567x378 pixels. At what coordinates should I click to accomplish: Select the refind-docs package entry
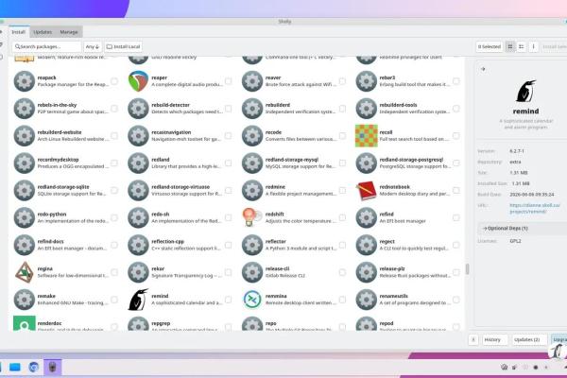tap(66, 245)
